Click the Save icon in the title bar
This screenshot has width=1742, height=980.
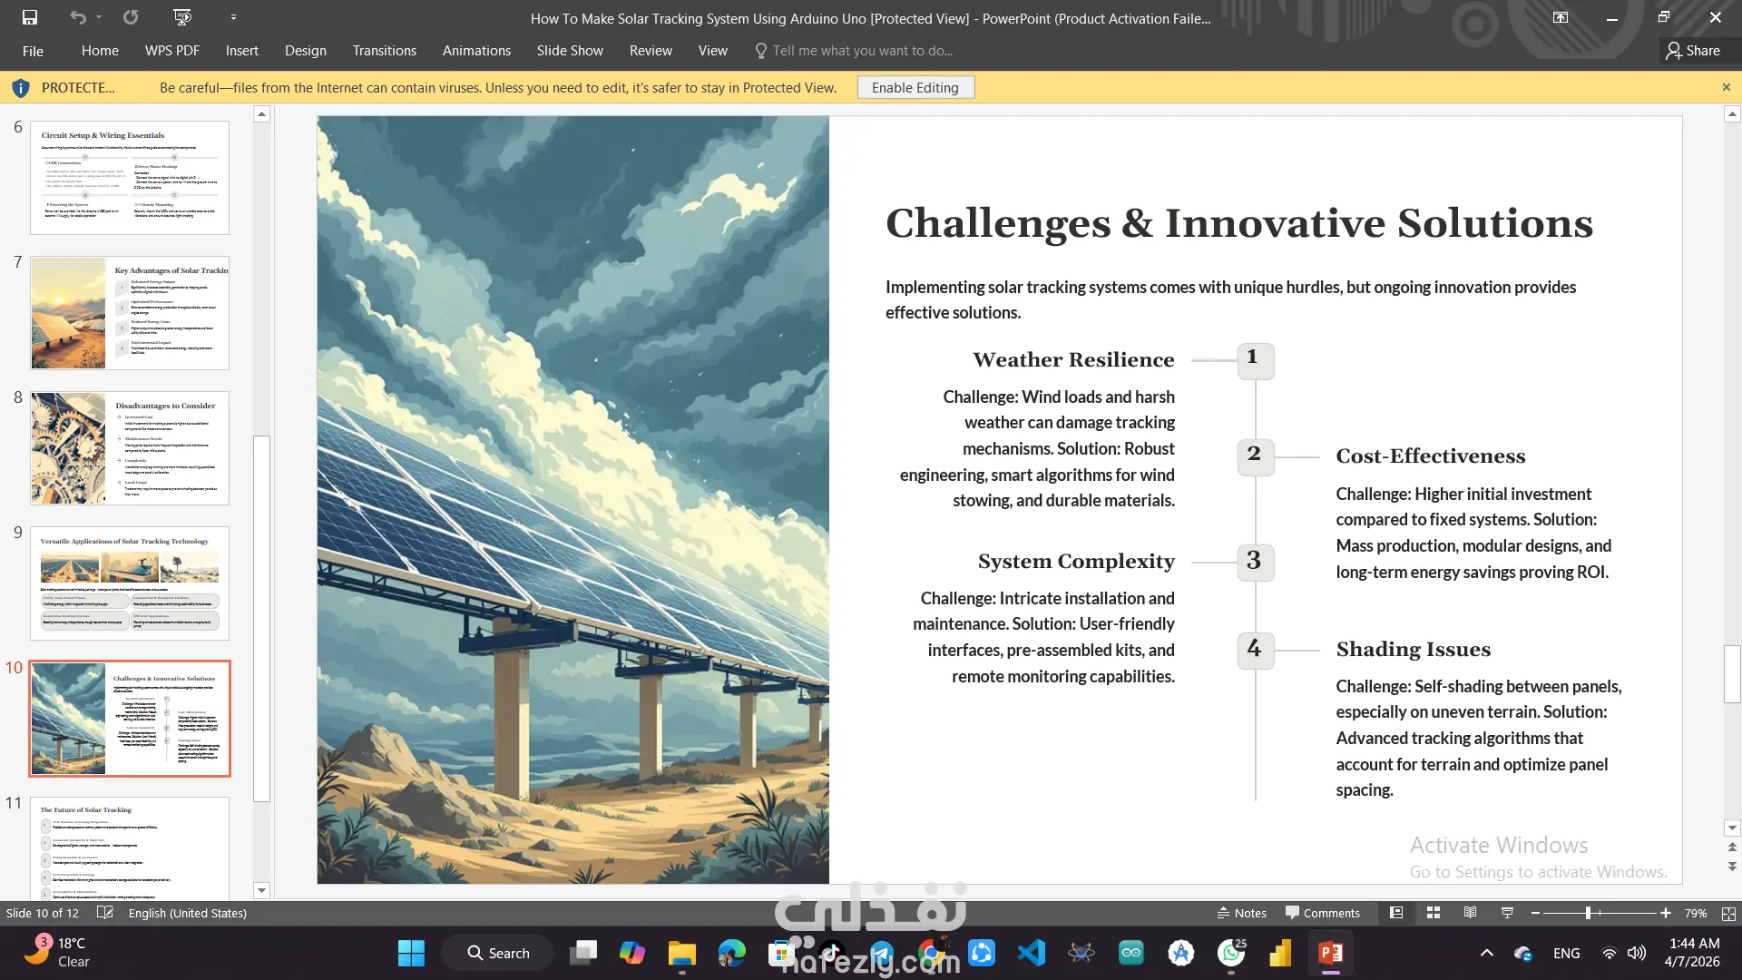click(x=30, y=17)
